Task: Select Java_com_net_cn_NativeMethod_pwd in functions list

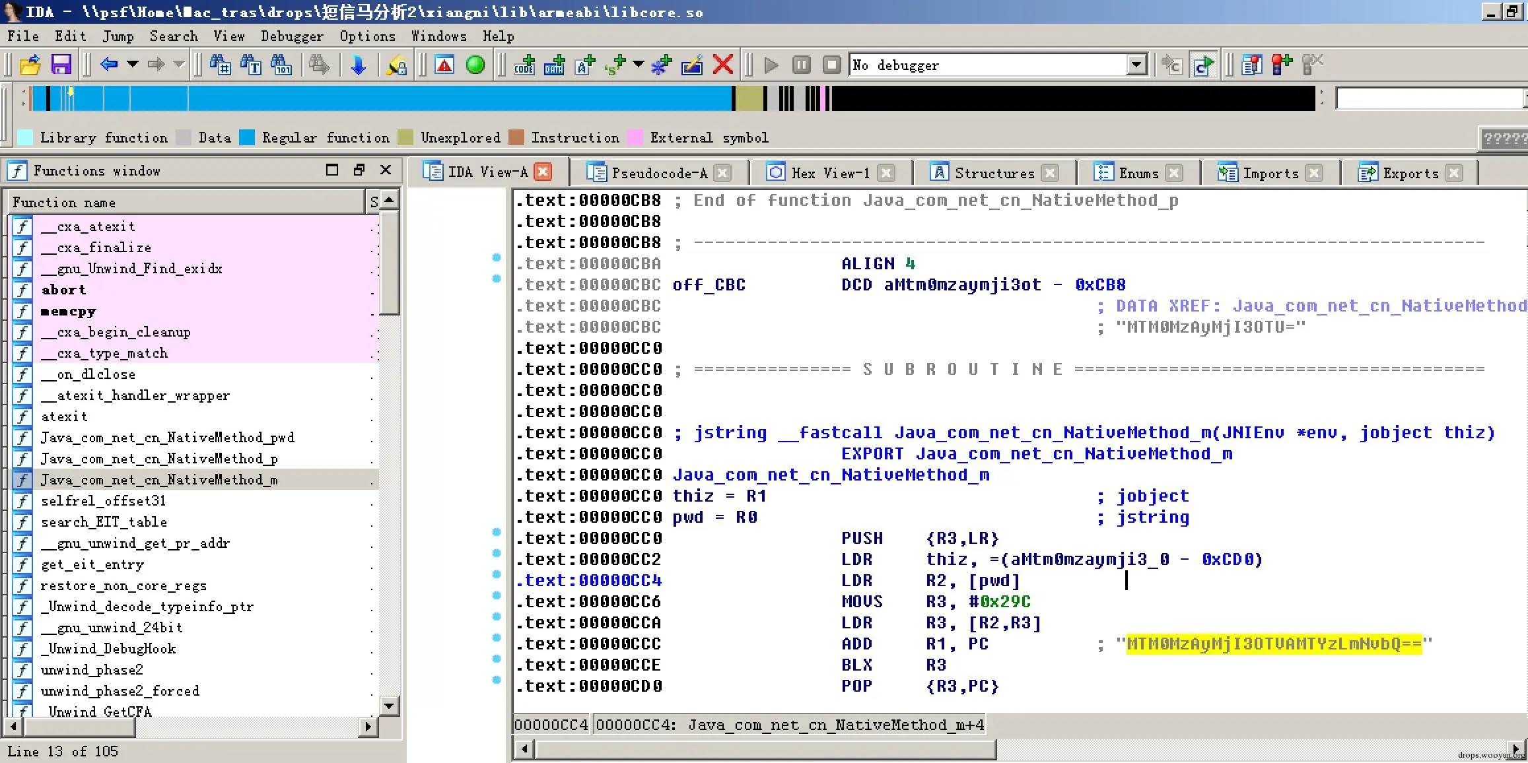Action: tap(167, 438)
